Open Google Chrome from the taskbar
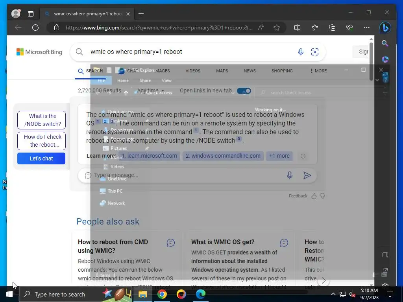Viewport: 403px width, 302px height. 162,294
